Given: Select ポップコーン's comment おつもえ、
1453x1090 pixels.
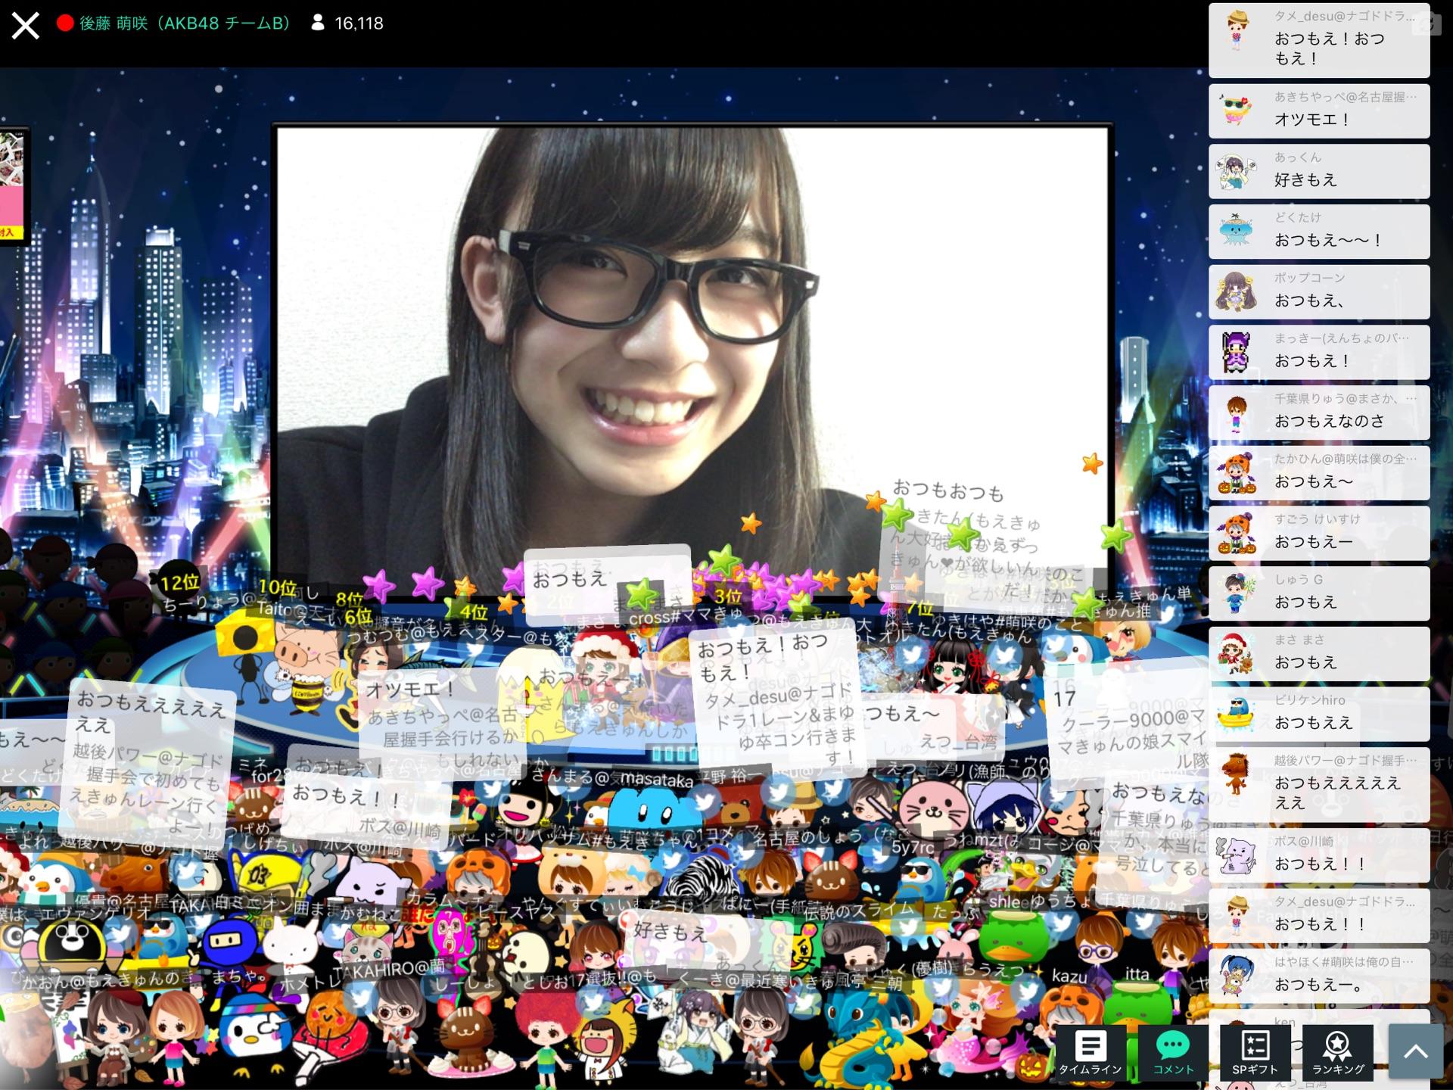Looking at the screenshot, I should [x=1319, y=292].
